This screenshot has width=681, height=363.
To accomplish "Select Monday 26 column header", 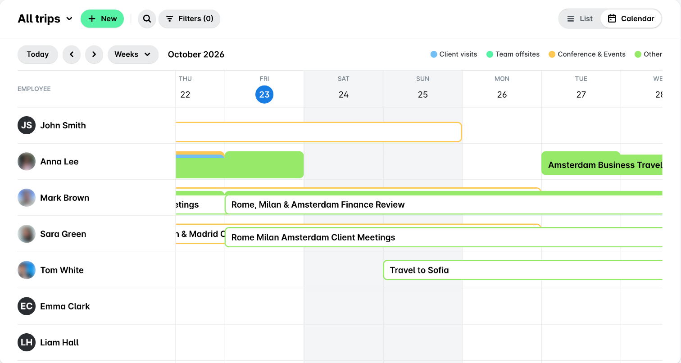I will [502, 89].
